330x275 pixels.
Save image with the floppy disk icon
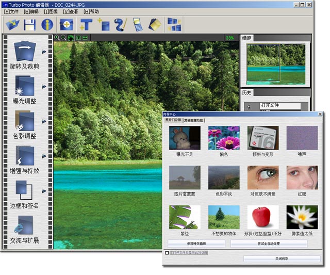tap(29, 25)
